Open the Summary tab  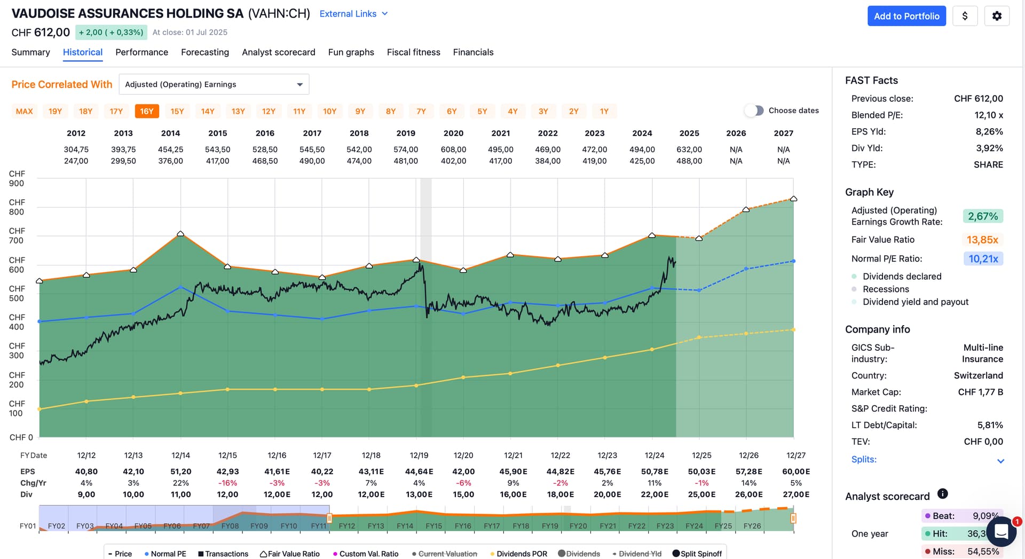click(x=30, y=52)
